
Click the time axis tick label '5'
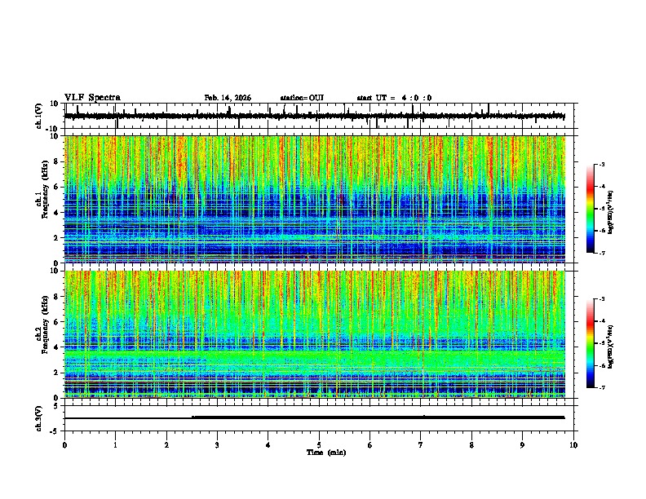[319, 445]
